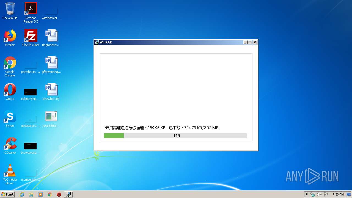Click the Show desktop button

point(349,194)
